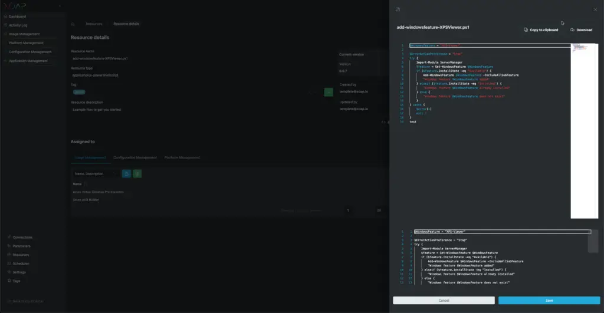
Task: Open the Schedules page
Action: coord(21,263)
